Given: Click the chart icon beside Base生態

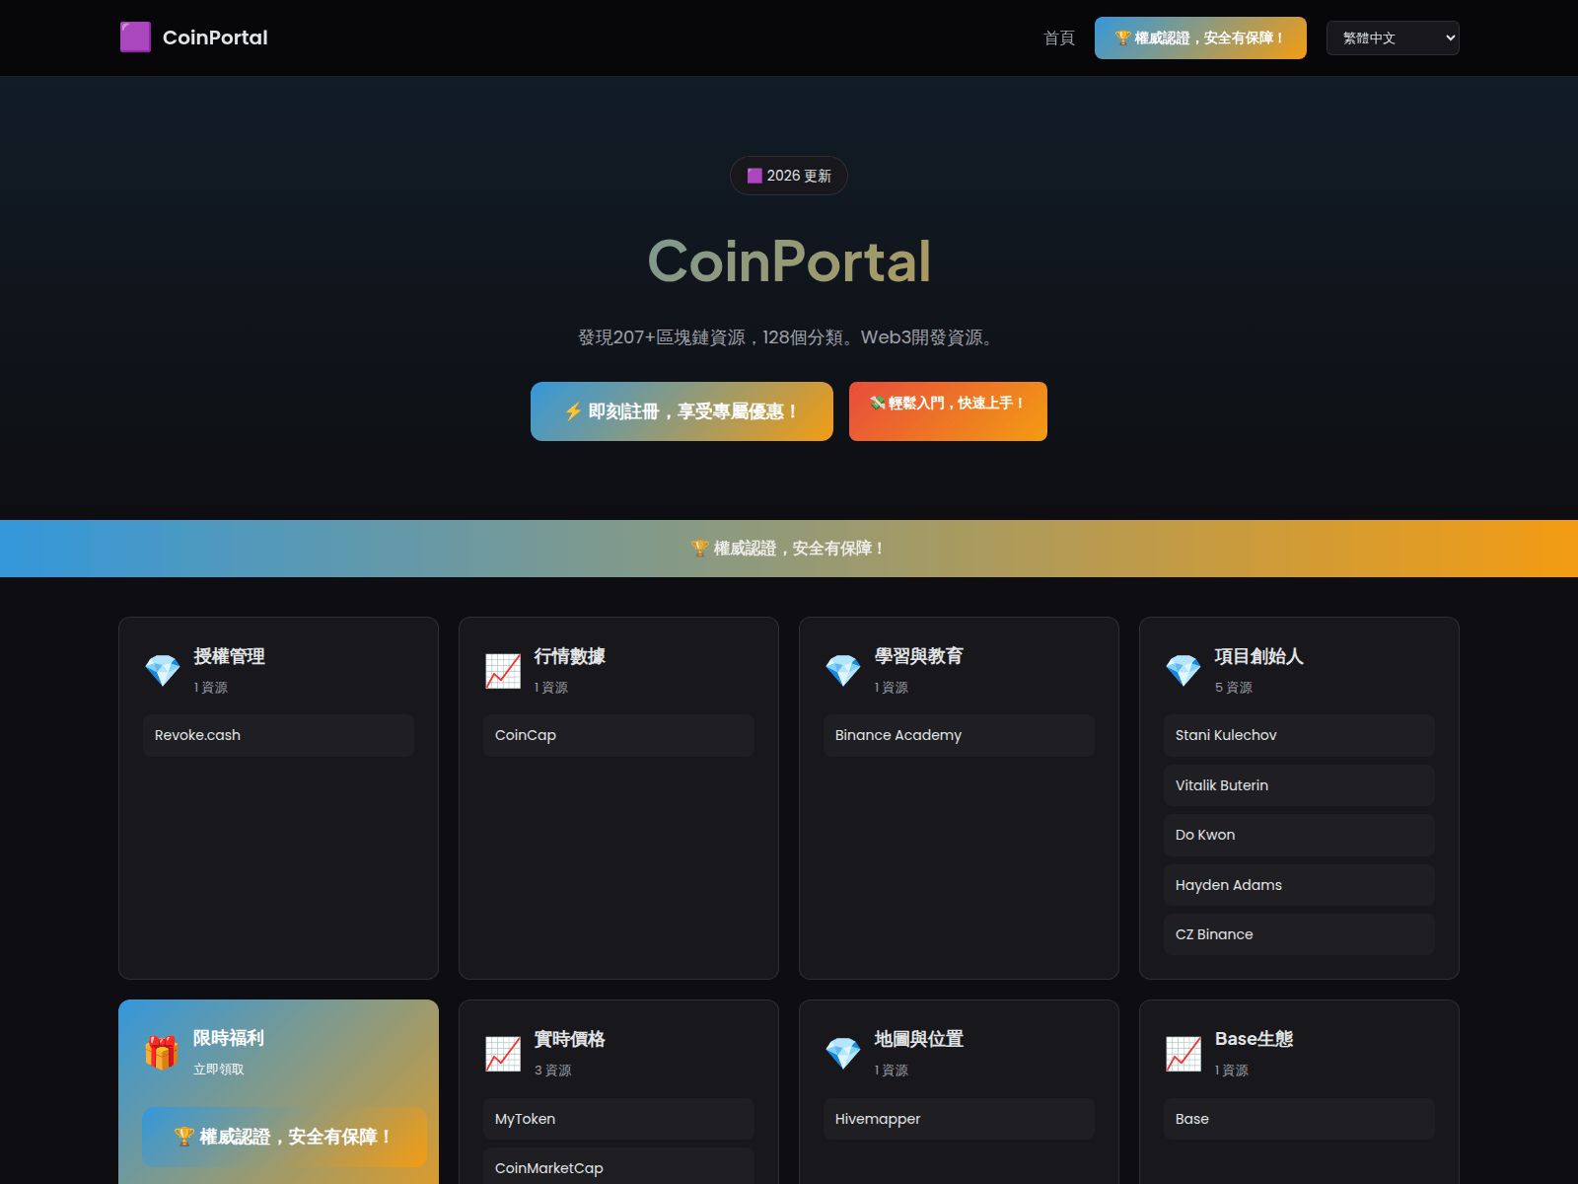Looking at the screenshot, I should (1183, 1054).
